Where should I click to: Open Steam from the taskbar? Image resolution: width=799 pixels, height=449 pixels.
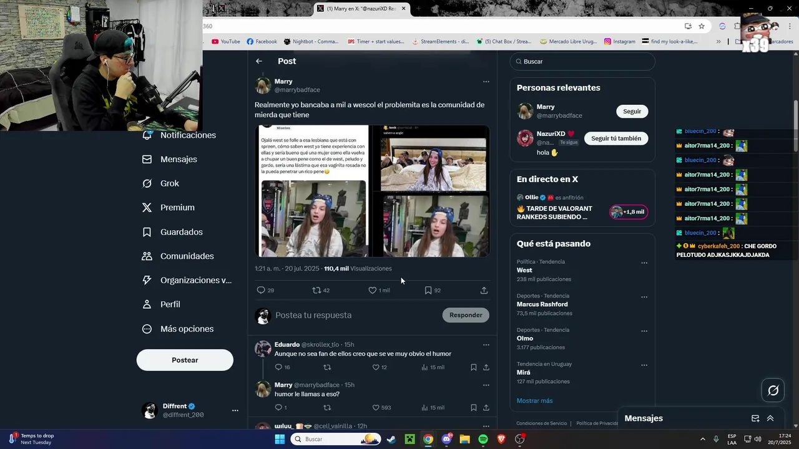pos(391,439)
